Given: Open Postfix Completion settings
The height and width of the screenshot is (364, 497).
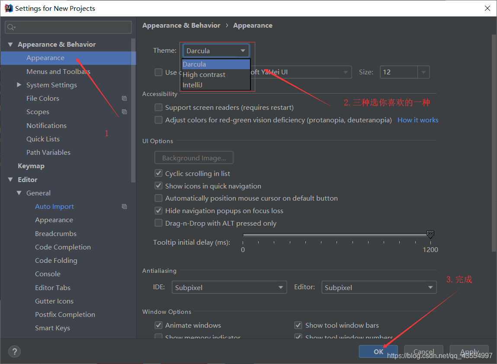Looking at the screenshot, I should pos(65,315).
